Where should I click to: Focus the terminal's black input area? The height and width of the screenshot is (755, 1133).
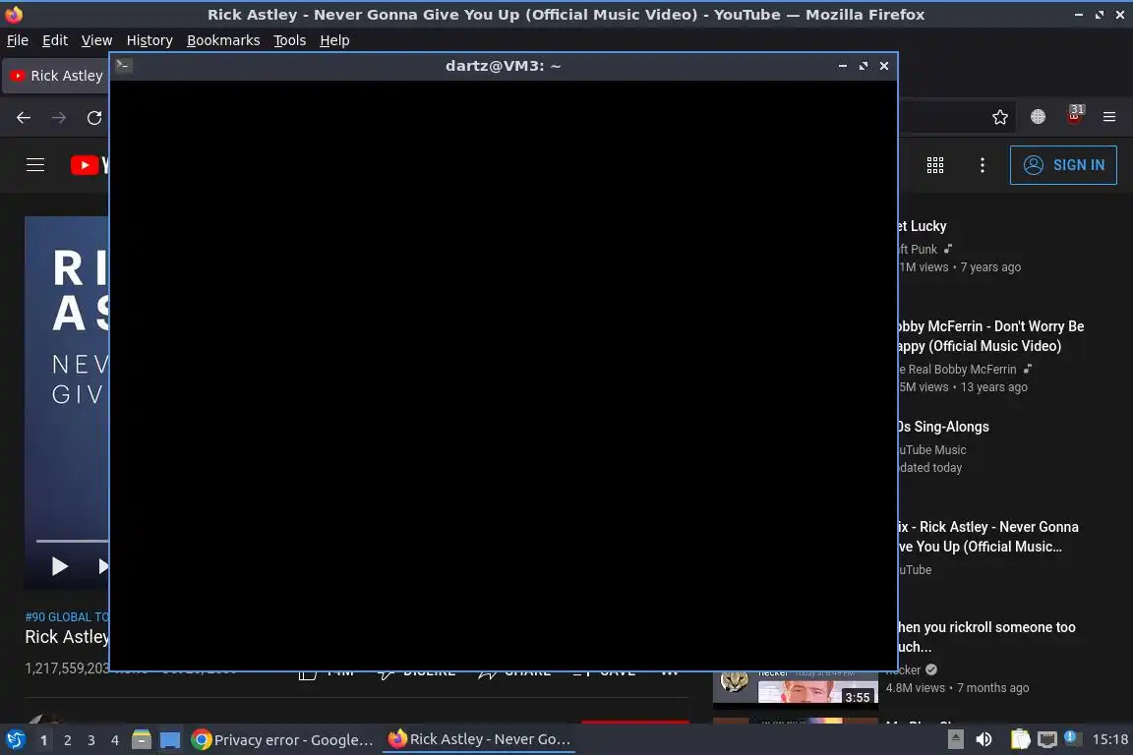point(504,375)
